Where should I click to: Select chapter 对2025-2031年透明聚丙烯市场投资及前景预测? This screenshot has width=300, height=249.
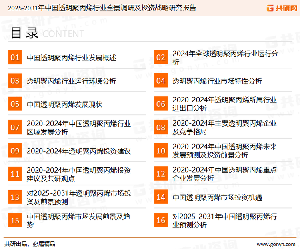[x=79, y=197]
